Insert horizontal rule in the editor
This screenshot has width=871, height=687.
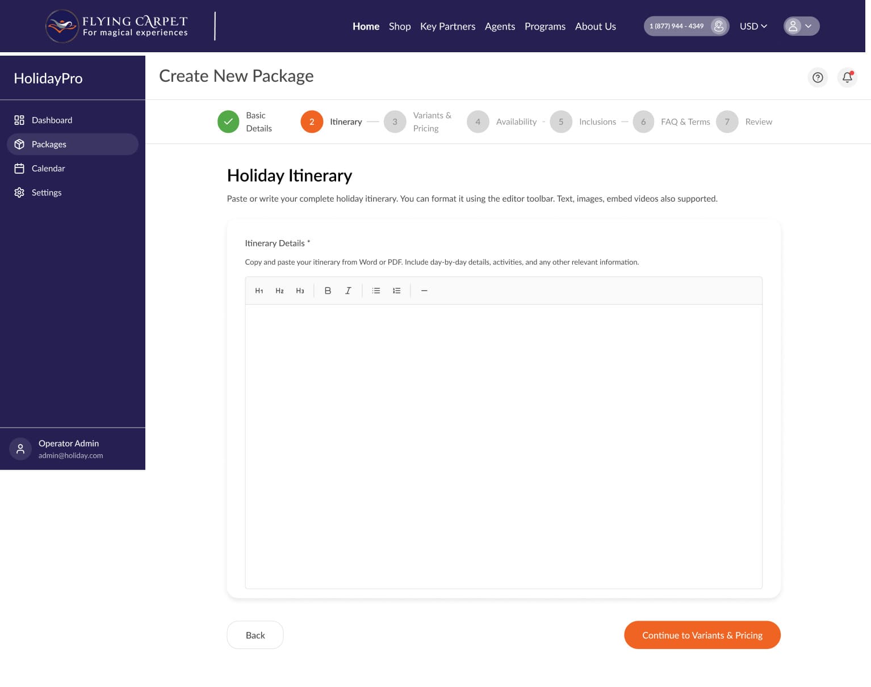(424, 291)
